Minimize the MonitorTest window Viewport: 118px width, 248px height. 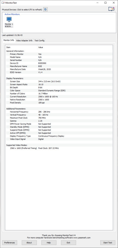[x=97, y=3]
